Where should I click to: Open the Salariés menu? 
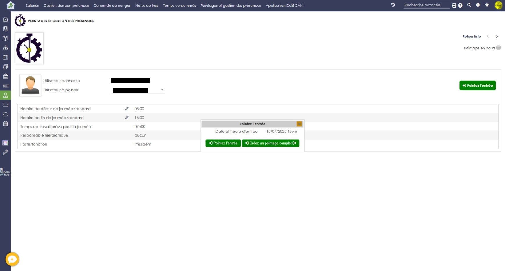32,6
